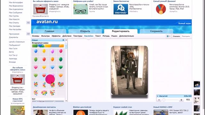
Task: Open Мои Сообщения in the sidebar
Action: pos(15,13)
